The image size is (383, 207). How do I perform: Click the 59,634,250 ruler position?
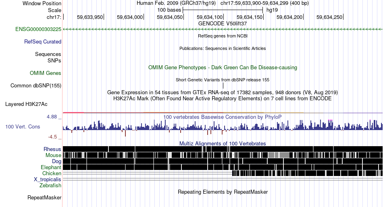[329, 17]
